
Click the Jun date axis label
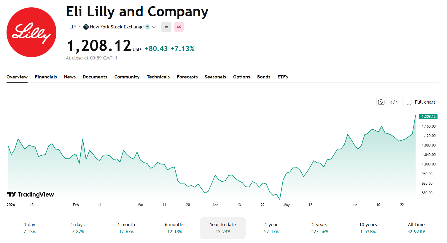click(x=354, y=205)
